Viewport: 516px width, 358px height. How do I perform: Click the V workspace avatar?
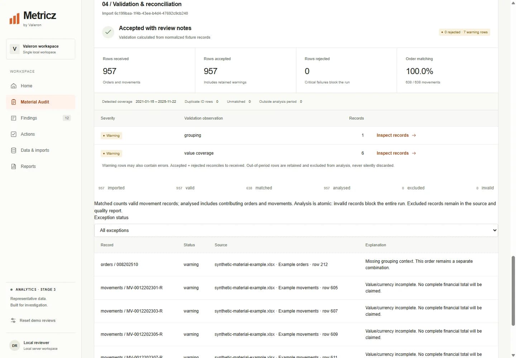[14, 49]
